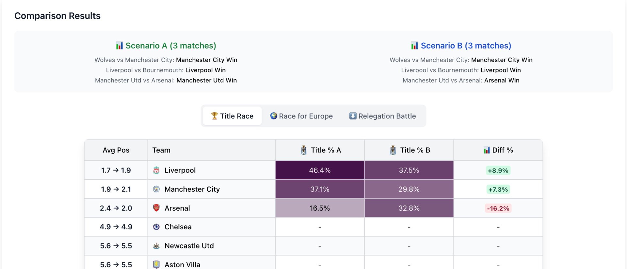Image resolution: width=627 pixels, height=269 pixels.
Task: Click the Scenario B (3 matches) heading
Action: (466, 46)
